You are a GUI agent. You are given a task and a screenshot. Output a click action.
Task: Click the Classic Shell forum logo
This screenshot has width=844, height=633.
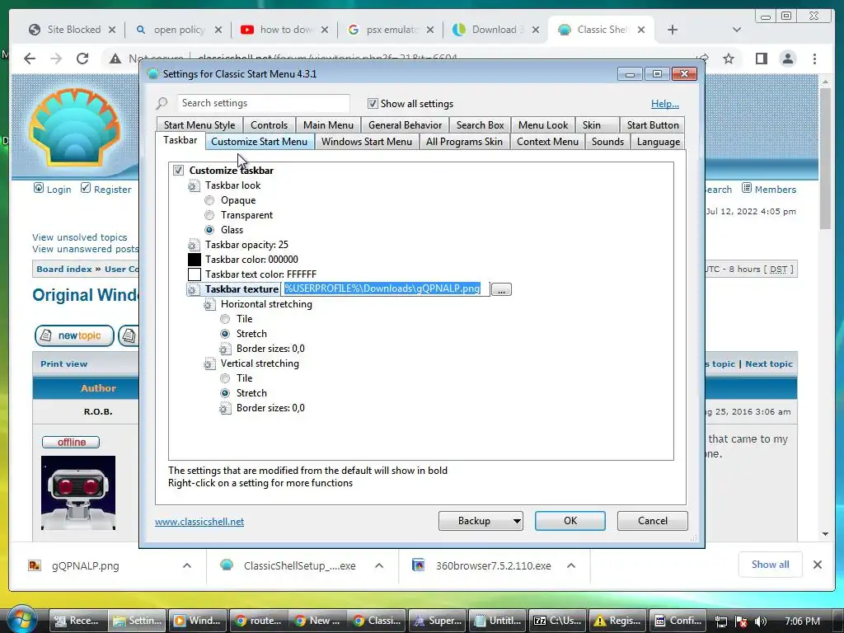coord(74,127)
